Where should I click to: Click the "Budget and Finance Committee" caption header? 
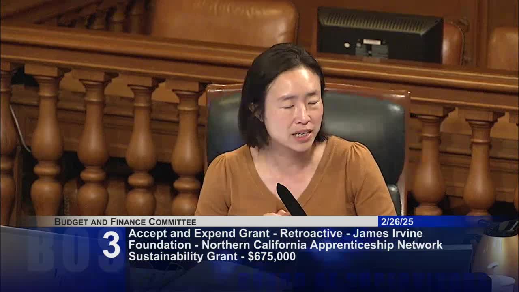point(125,222)
